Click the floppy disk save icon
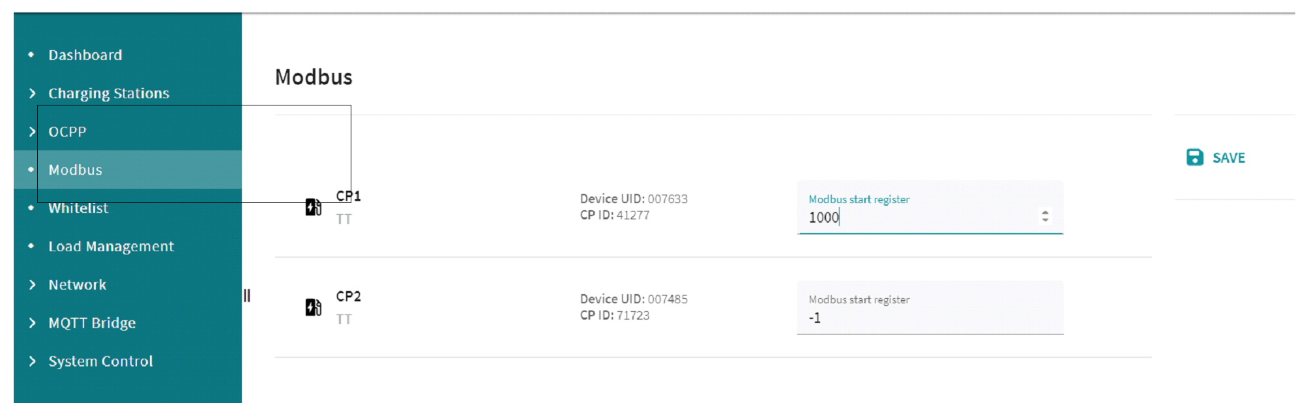 pos(1194,158)
